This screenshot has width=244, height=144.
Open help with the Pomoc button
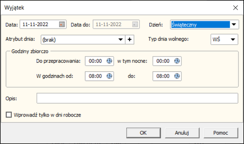221,133
